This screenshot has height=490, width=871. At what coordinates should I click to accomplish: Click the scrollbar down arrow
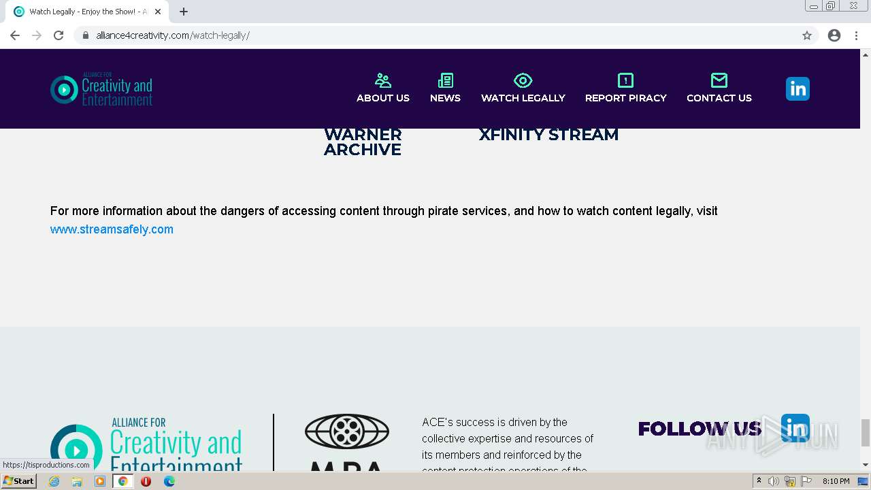point(866,465)
